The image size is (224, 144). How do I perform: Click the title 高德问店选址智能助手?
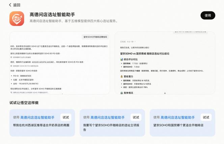(52, 14)
